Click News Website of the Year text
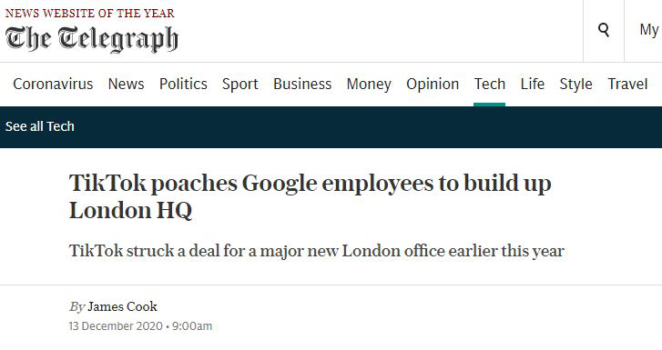The width and height of the screenshot is (662, 350). [89, 13]
